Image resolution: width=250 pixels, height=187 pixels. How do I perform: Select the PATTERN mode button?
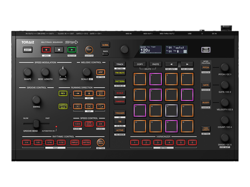coord(120,82)
